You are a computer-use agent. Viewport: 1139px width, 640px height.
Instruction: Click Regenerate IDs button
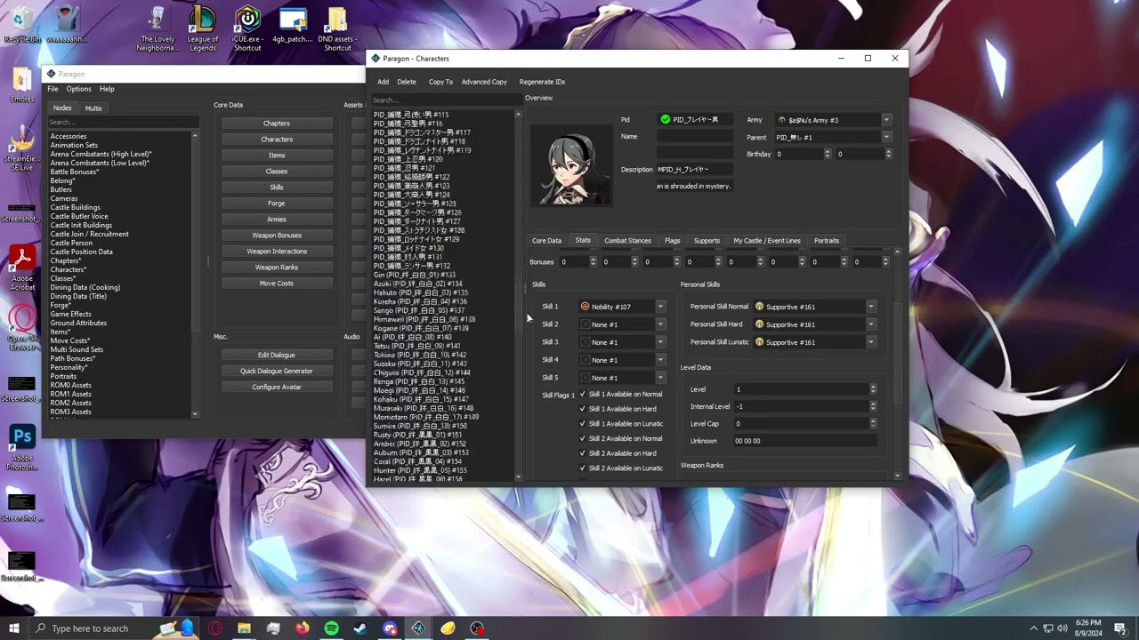click(542, 82)
